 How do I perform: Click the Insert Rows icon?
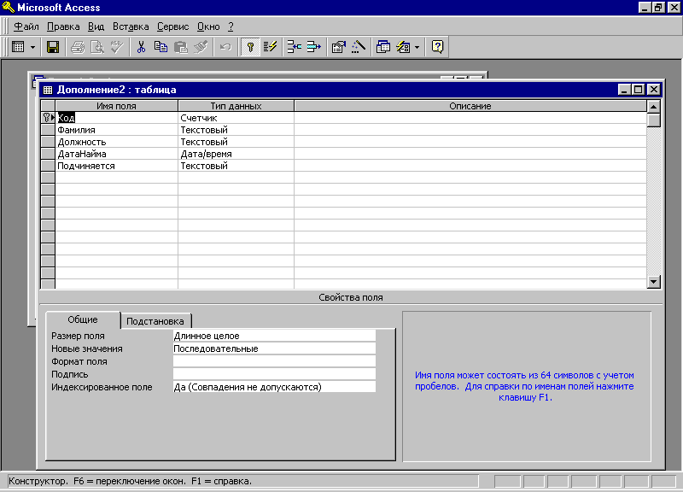click(295, 47)
